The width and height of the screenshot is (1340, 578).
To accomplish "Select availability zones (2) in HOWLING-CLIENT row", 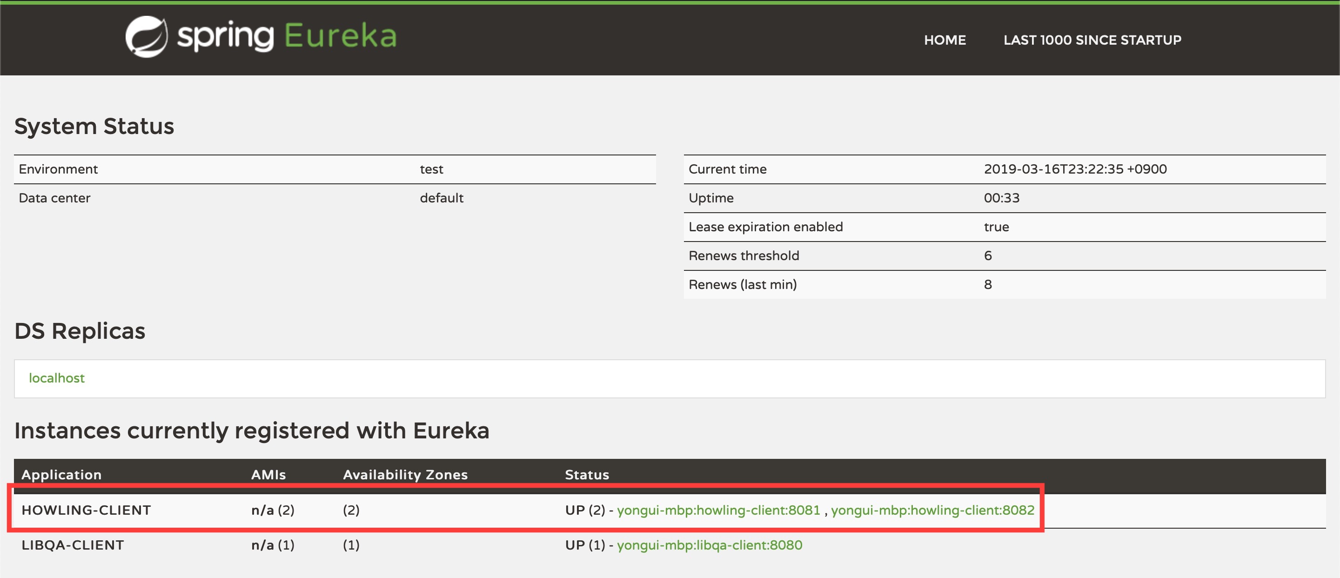I will [351, 511].
